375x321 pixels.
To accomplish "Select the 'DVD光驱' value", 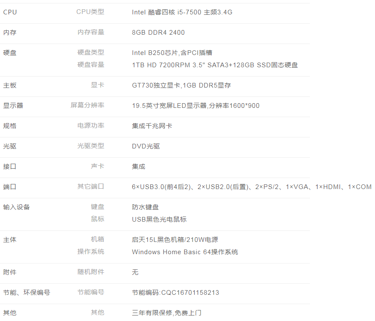I will point(146,146).
